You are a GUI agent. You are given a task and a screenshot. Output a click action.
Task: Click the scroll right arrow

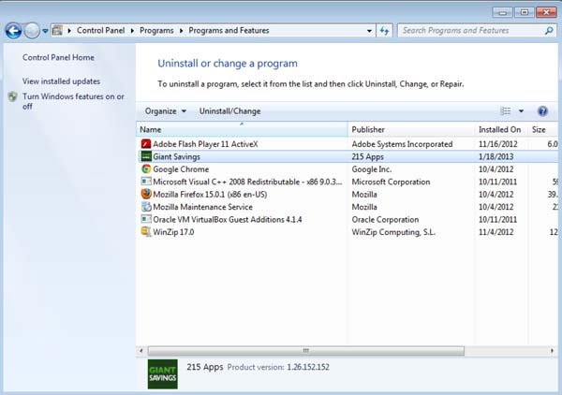pos(552,351)
